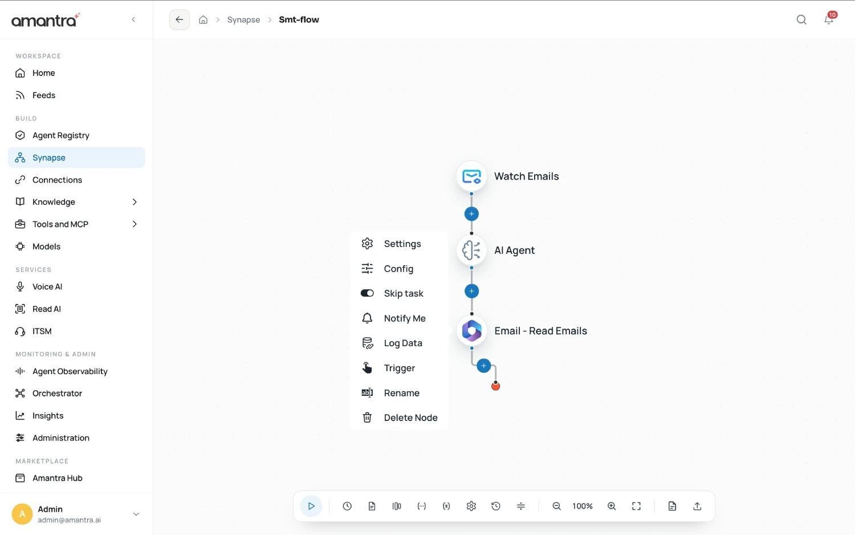The height and width of the screenshot is (535, 855).
Task: Collapse the left sidebar
Action: coord(133,19)
